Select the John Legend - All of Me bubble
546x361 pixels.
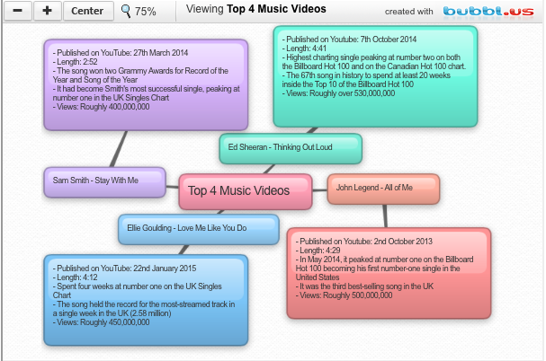383,189
